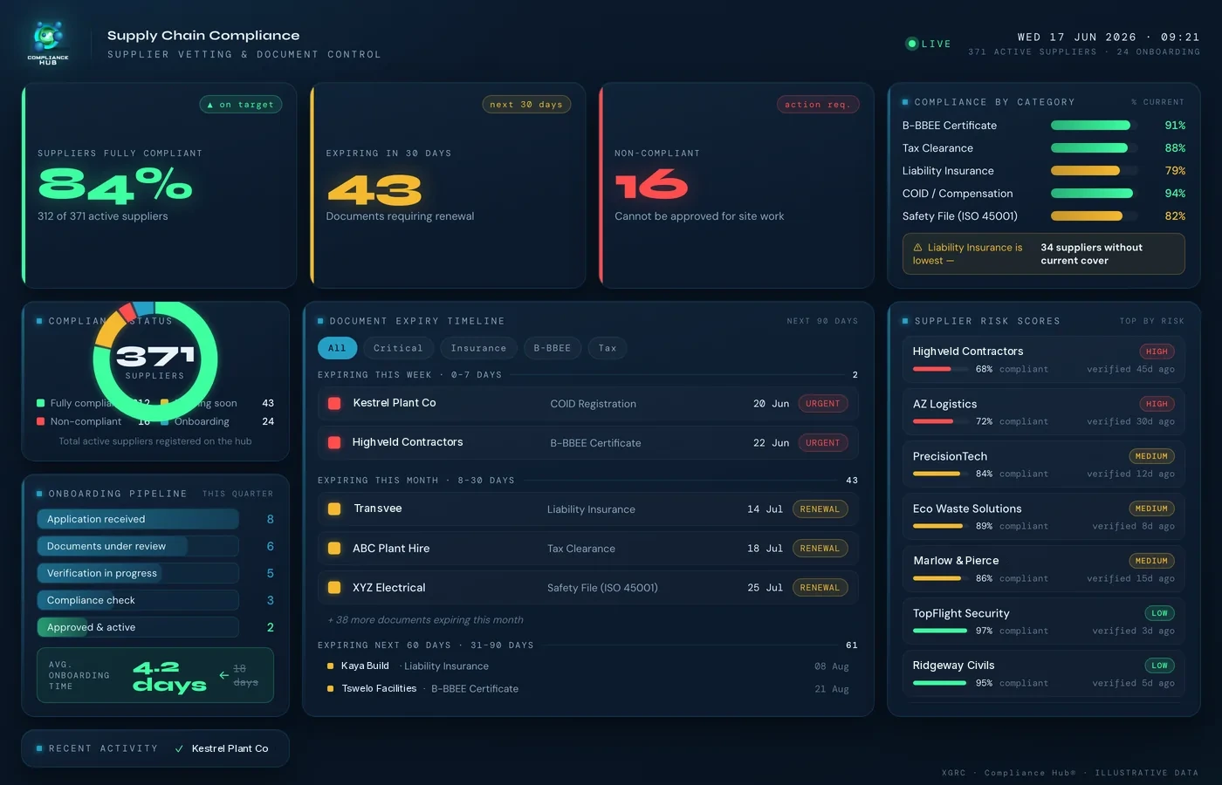Viewport: 1222px width, 785px height.
Task: Select the yellow status square beside XYZ Electrical
Action: click(x=334, y=588)
